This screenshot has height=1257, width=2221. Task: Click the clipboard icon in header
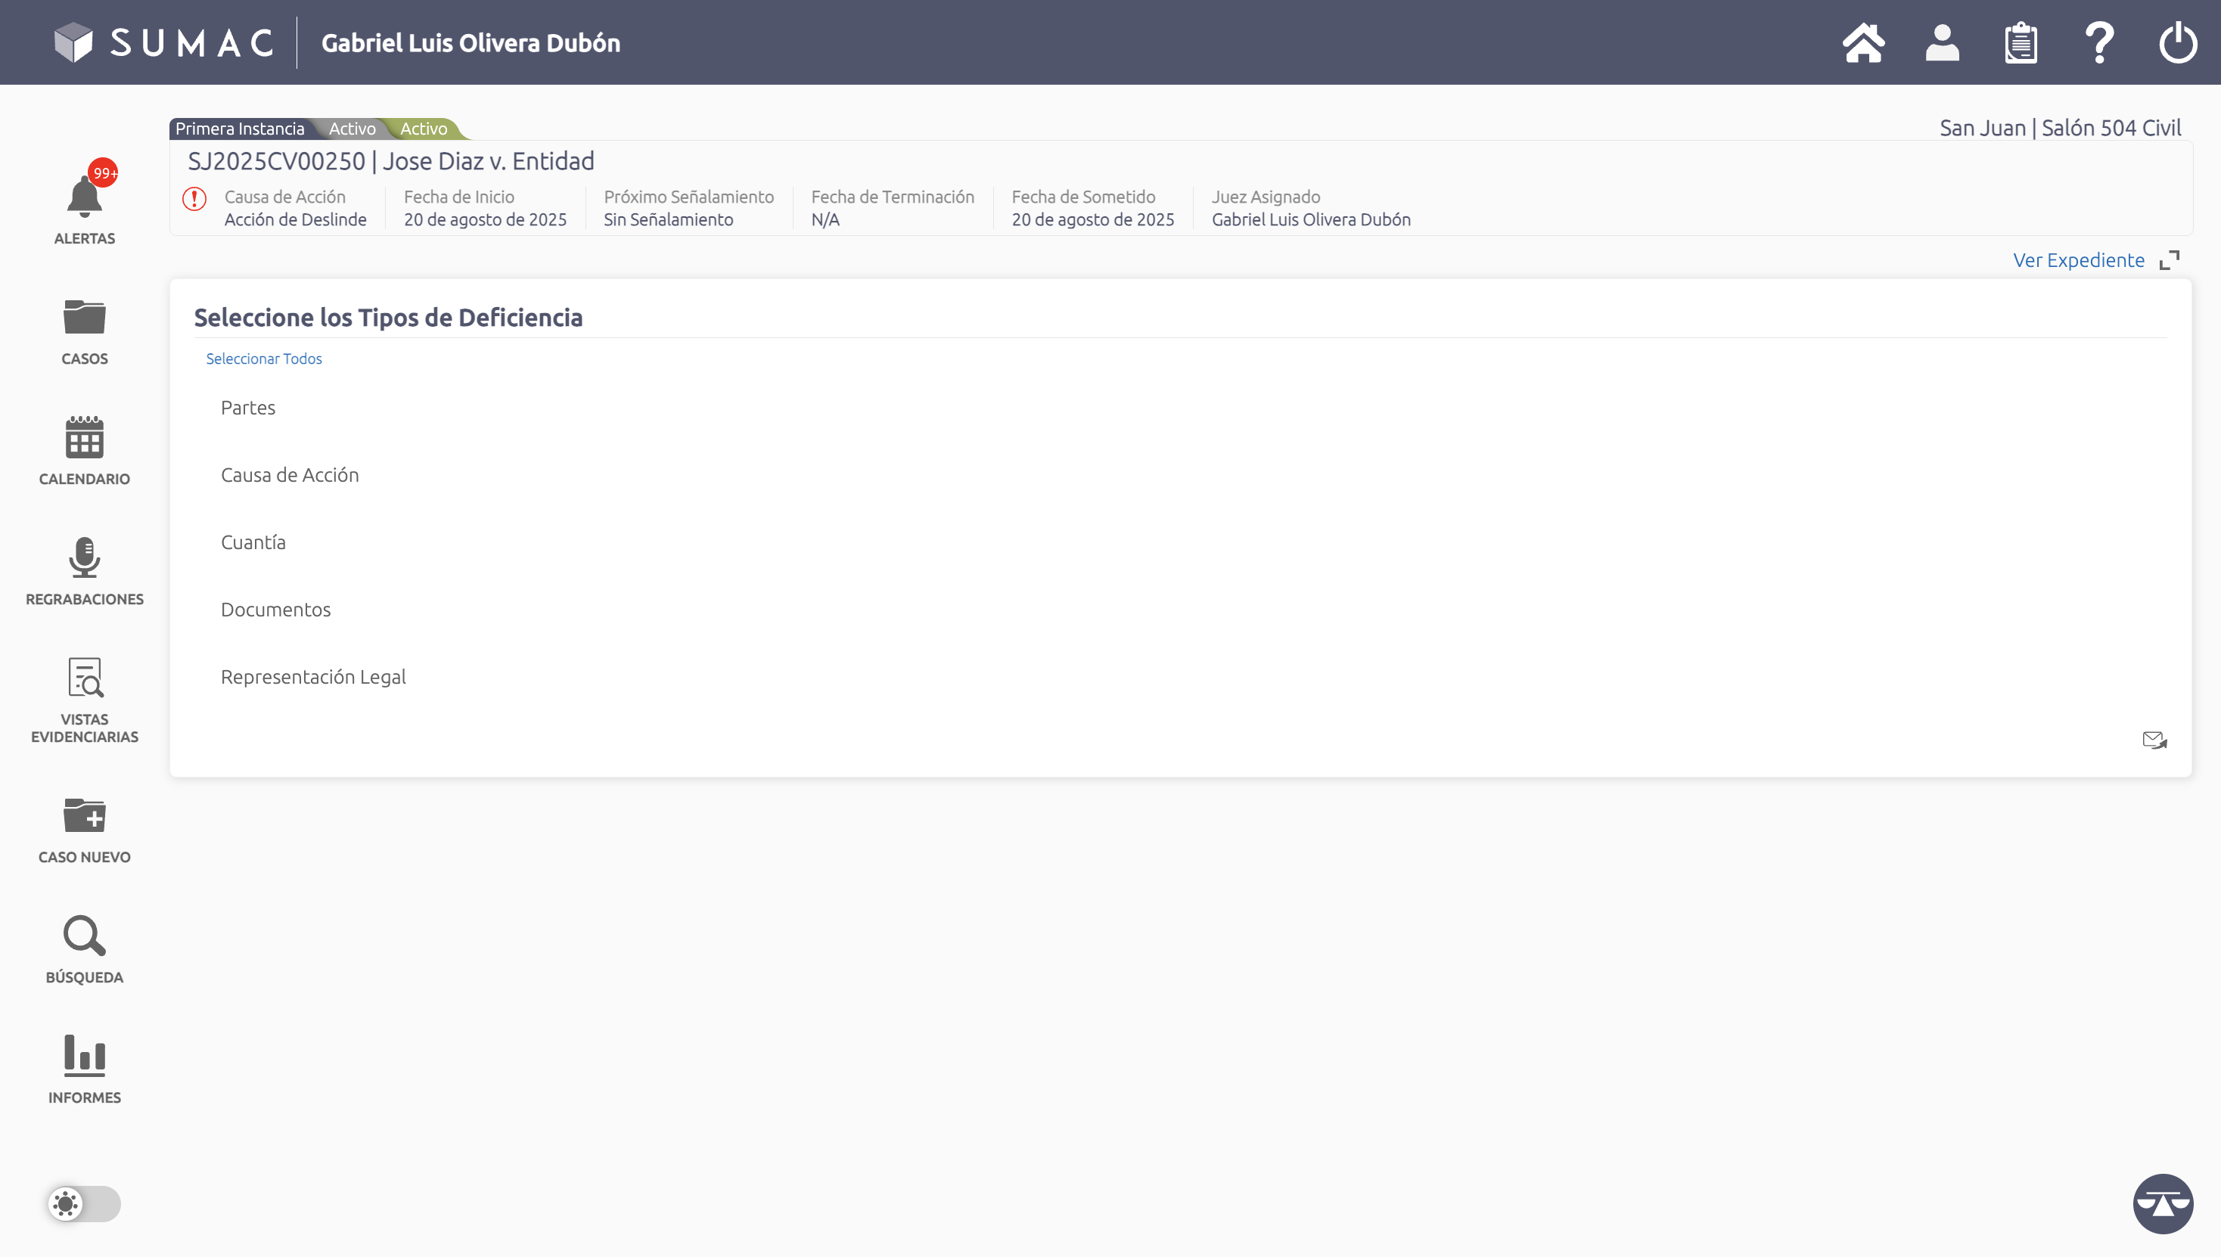pyautogui.click(x=2021, y=43)
